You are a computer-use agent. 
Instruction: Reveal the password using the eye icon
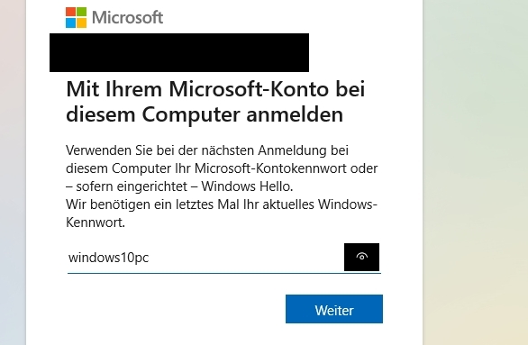361,257
